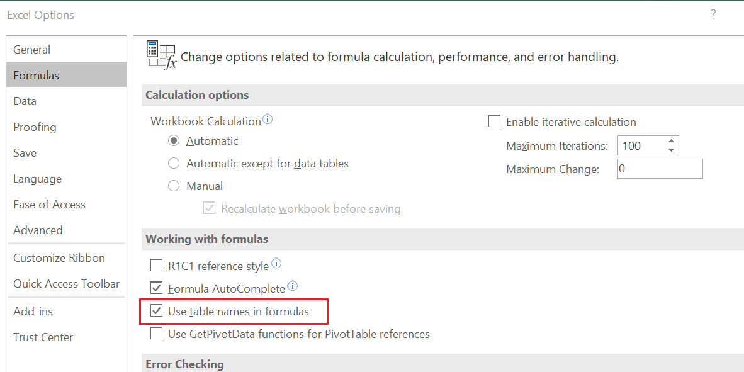Image resolution: width=744 pixels, height=372 pixels.
Task: Open the Customize Ribbon category
Action: 59,258
